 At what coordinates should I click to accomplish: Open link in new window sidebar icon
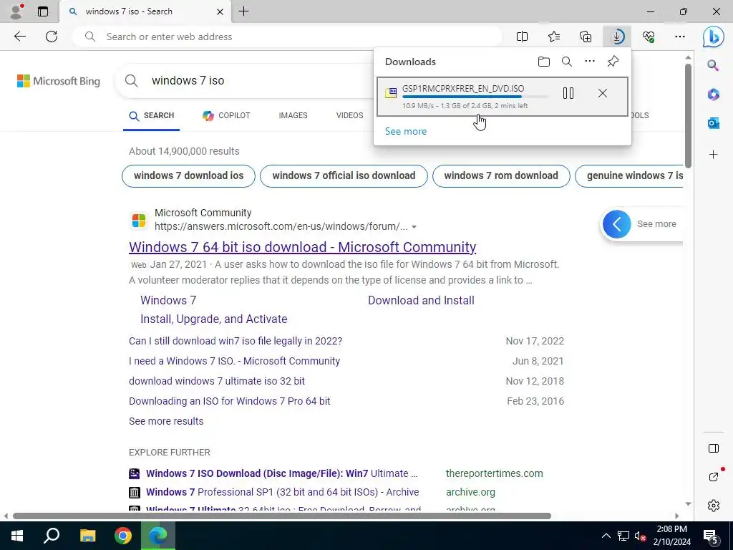(x=714, y=476)
